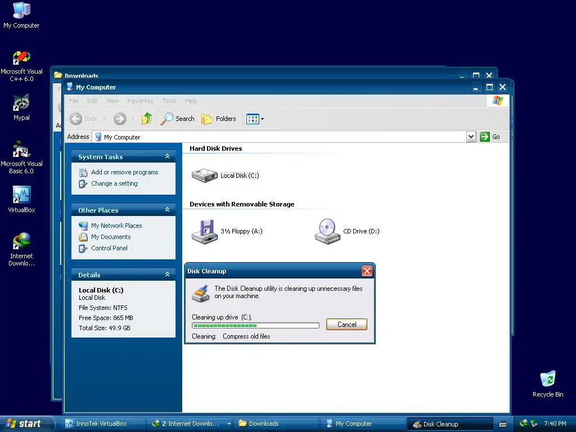
Task: Switch to Downloads taskbar button
Action: [276, 424]
